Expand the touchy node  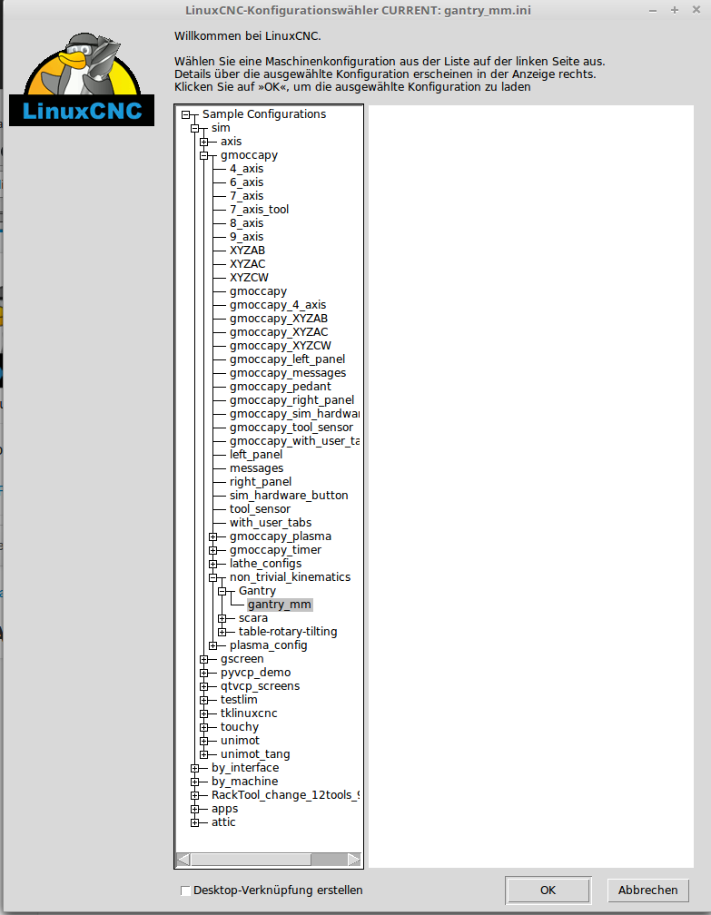pos(203,727)
